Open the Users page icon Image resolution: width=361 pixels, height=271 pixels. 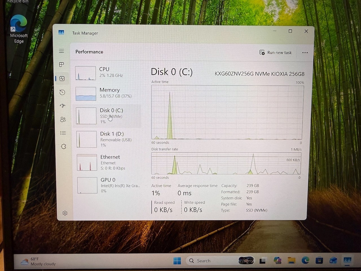[63, 119]
